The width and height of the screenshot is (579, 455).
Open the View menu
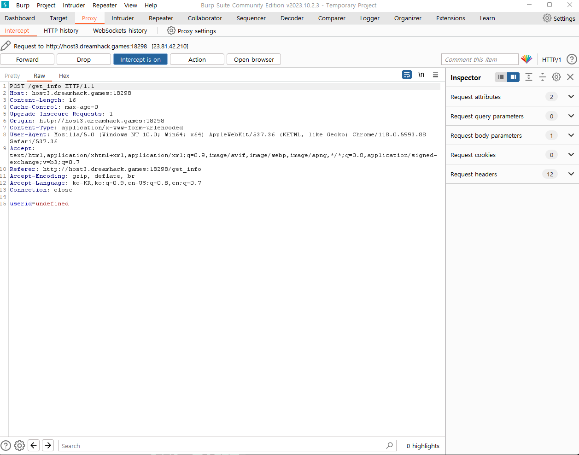[131, 5]
